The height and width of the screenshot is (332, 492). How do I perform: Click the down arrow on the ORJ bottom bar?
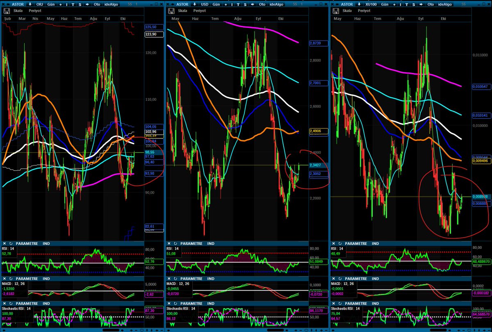(x=152, y=330)
